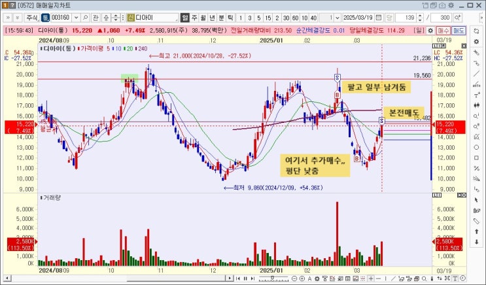Expand price panel using its top-right box icon
Viewport: 486px width, 285px height.
point(463,46)
